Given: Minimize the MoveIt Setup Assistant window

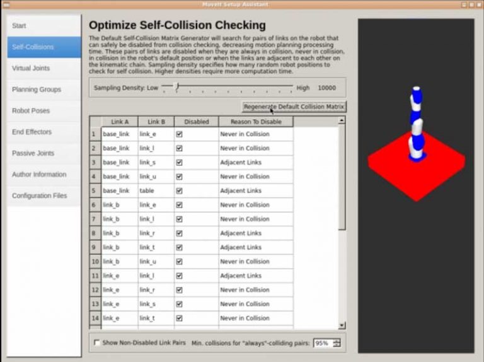Looking at the screenshot, I should pyautogui.click(x=464, y=4).
